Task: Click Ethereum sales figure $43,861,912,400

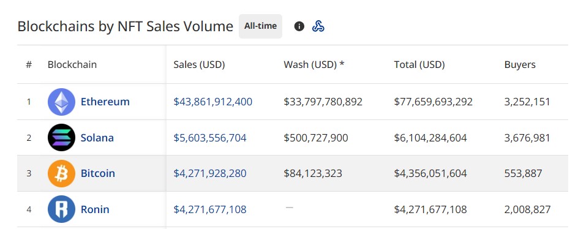Action: 212,102
